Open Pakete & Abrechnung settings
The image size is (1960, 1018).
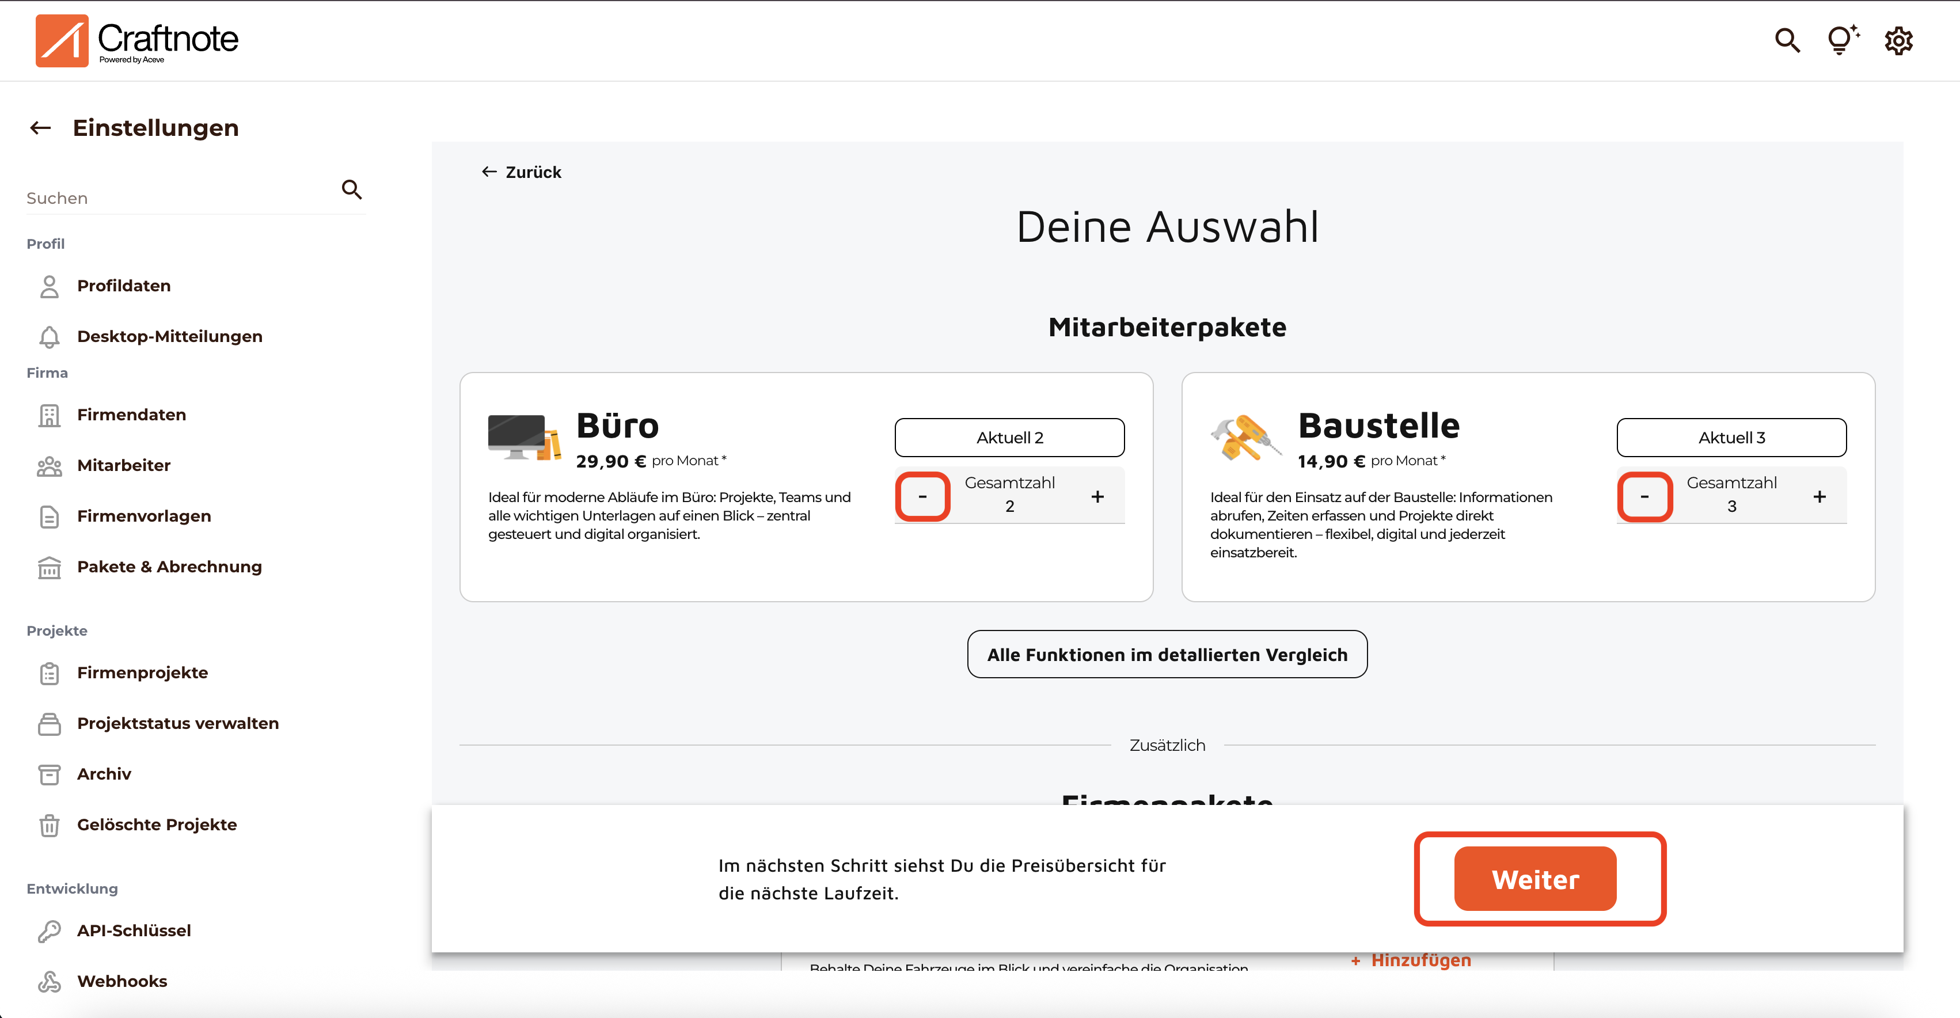point(169,566)
